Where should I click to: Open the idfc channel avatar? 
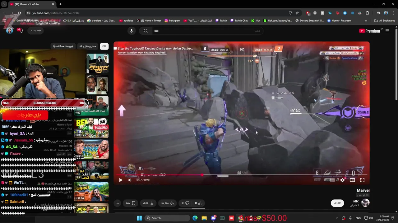[365, 203]
